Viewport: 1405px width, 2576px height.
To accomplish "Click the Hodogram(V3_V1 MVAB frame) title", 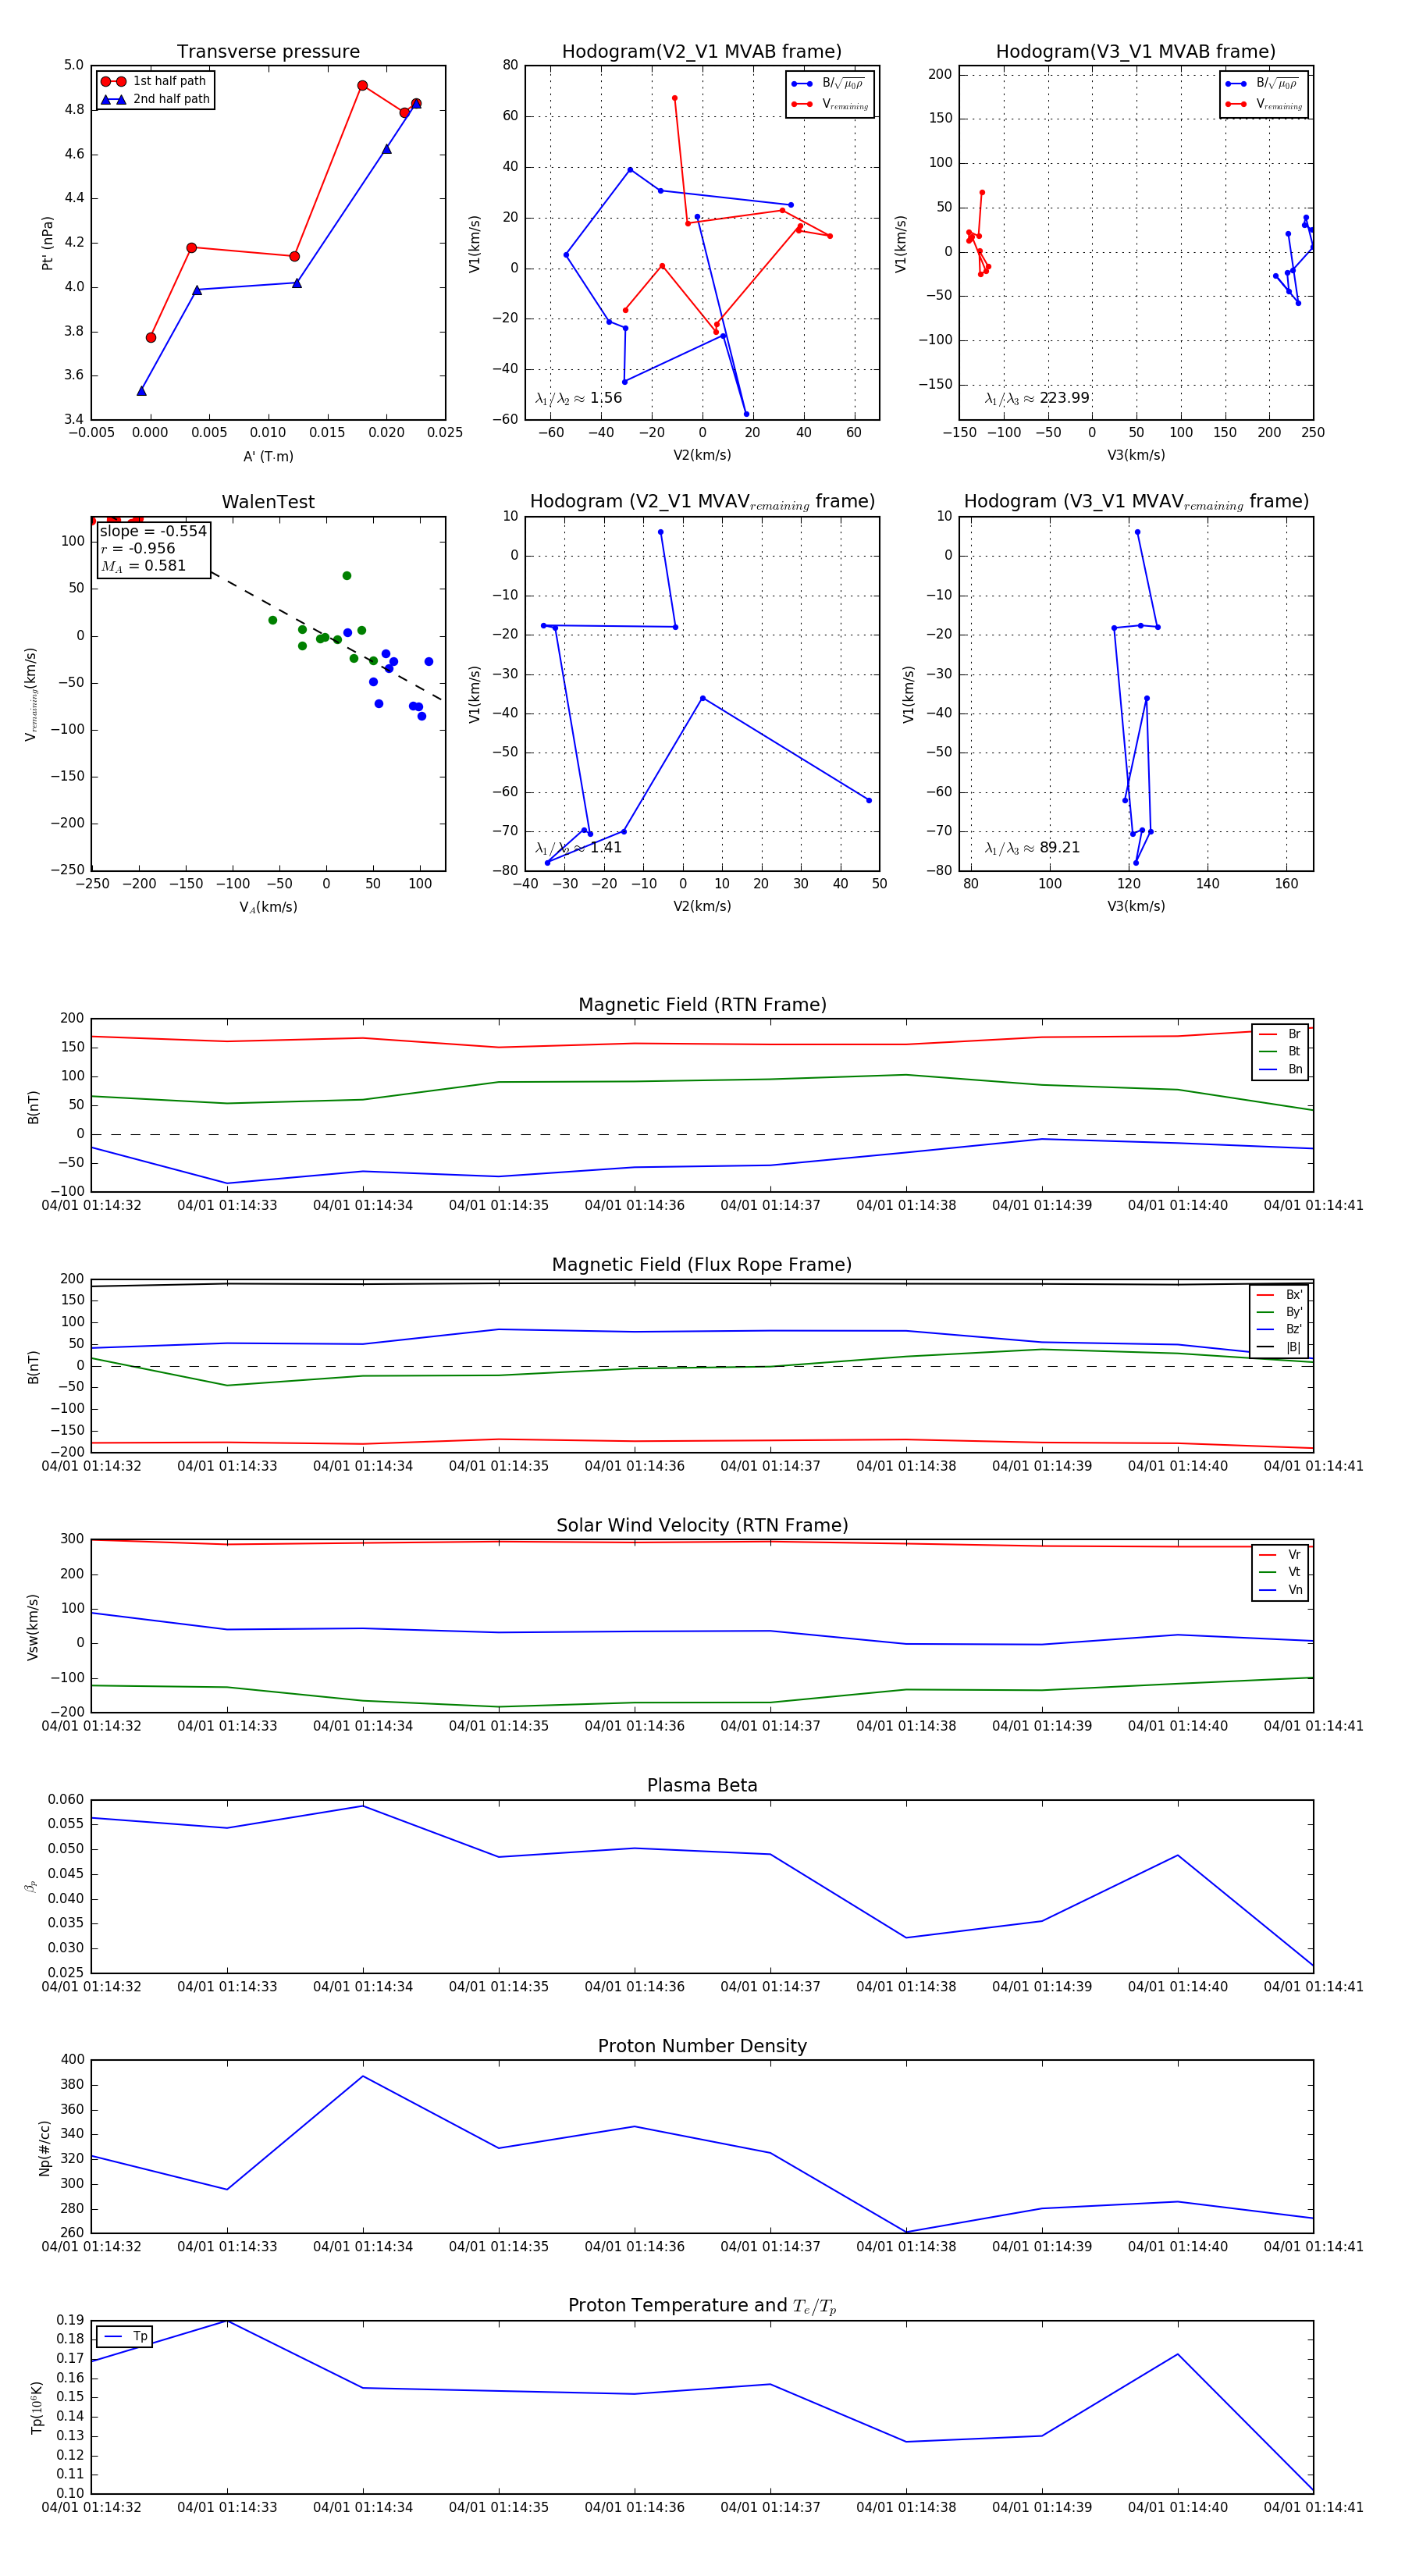I will tap(1135, 52).
